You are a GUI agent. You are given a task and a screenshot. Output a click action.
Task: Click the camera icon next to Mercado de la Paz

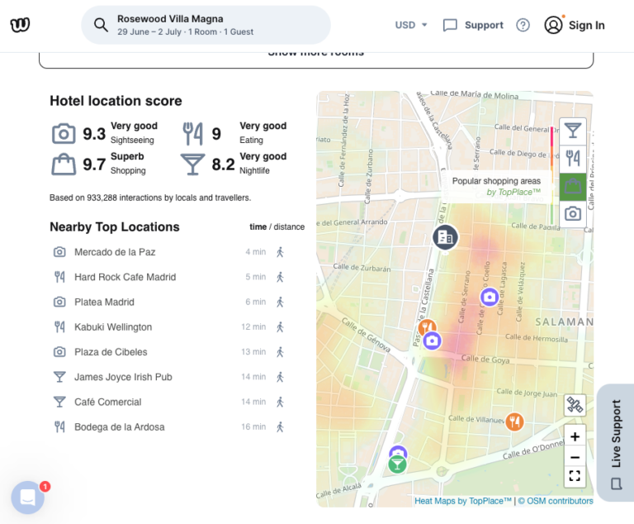point(59,252)
